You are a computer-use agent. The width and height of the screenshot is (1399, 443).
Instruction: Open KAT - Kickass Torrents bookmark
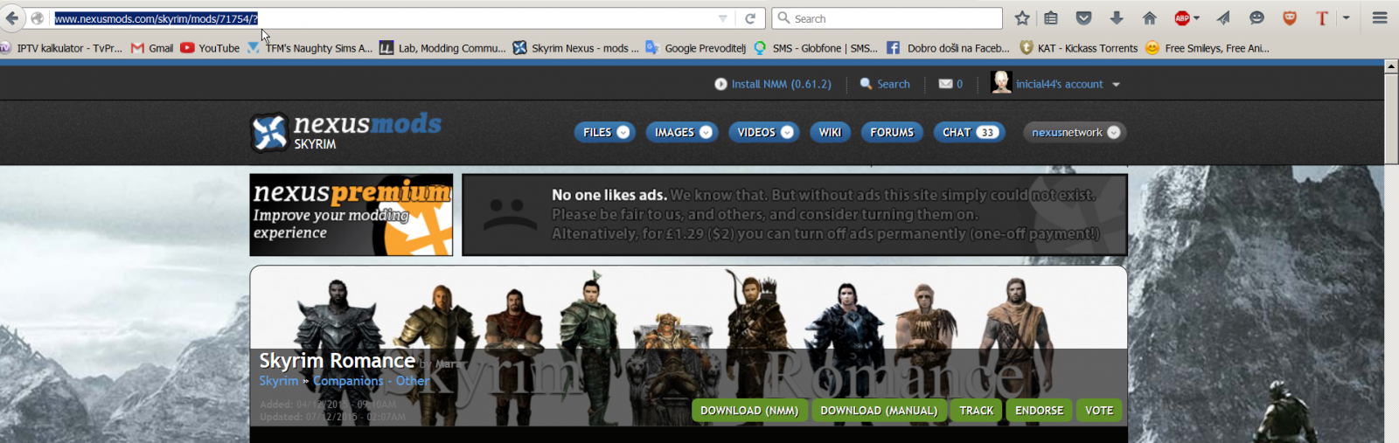1079,48
